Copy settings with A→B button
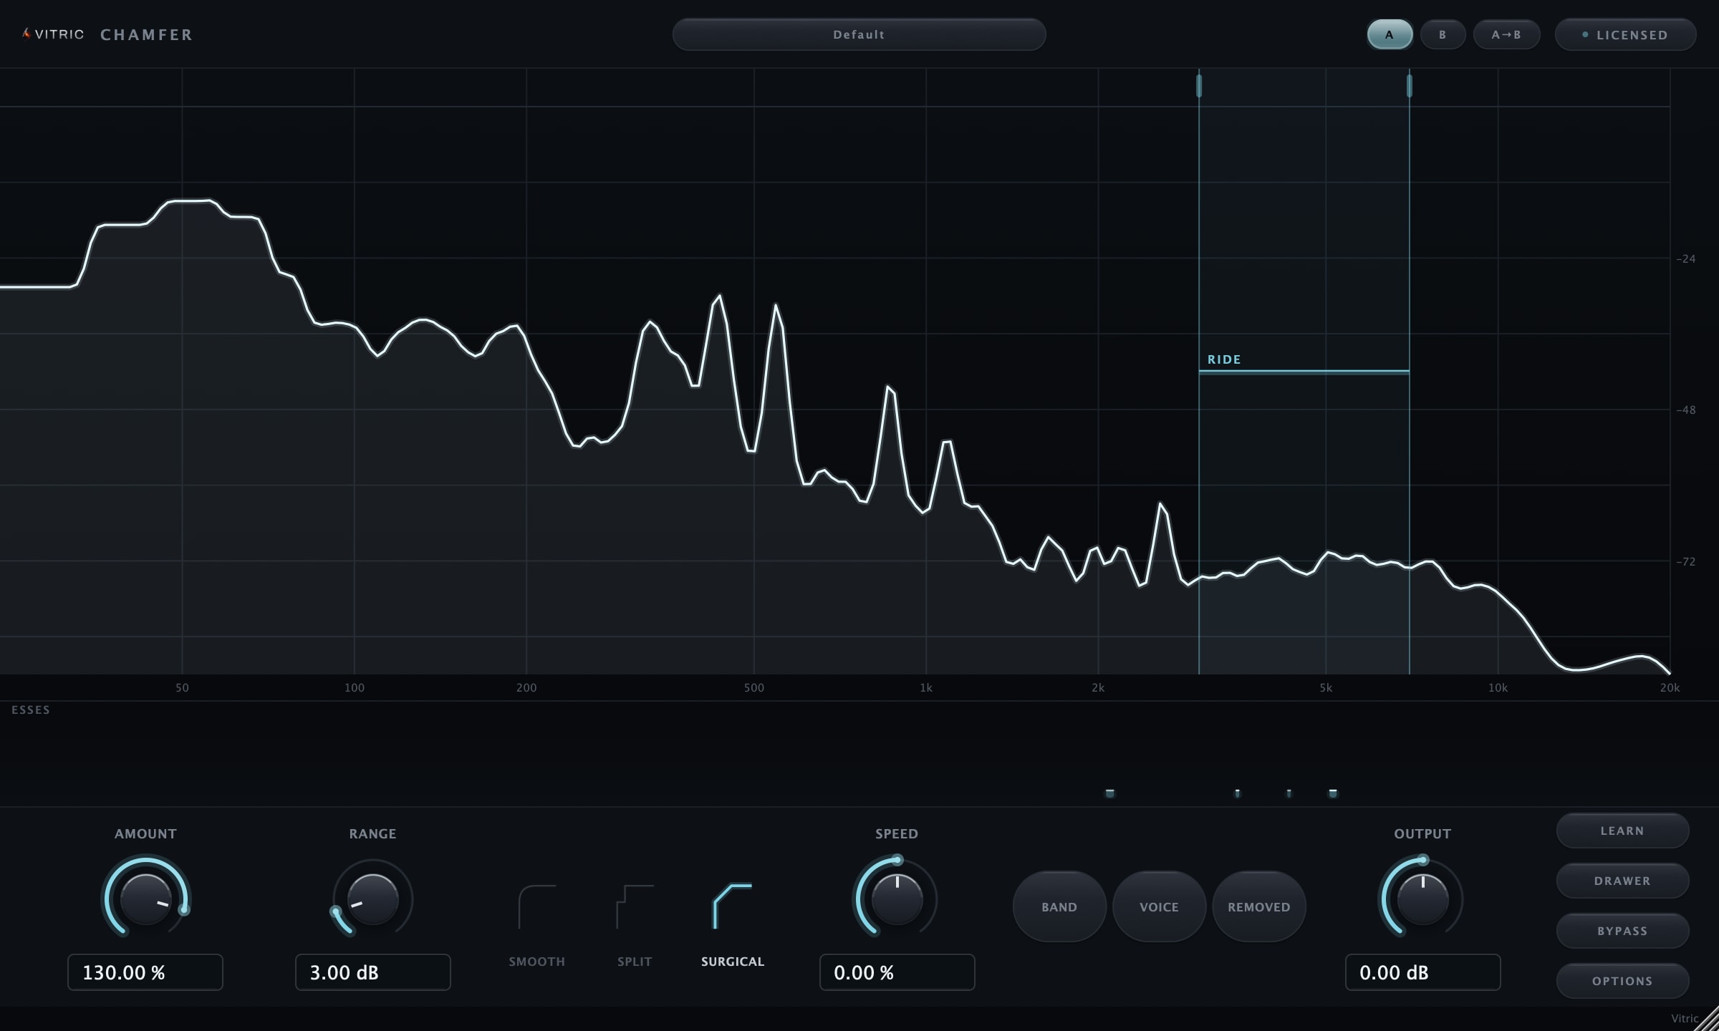The image size is (1719, 1031). tap(1506, 34)
